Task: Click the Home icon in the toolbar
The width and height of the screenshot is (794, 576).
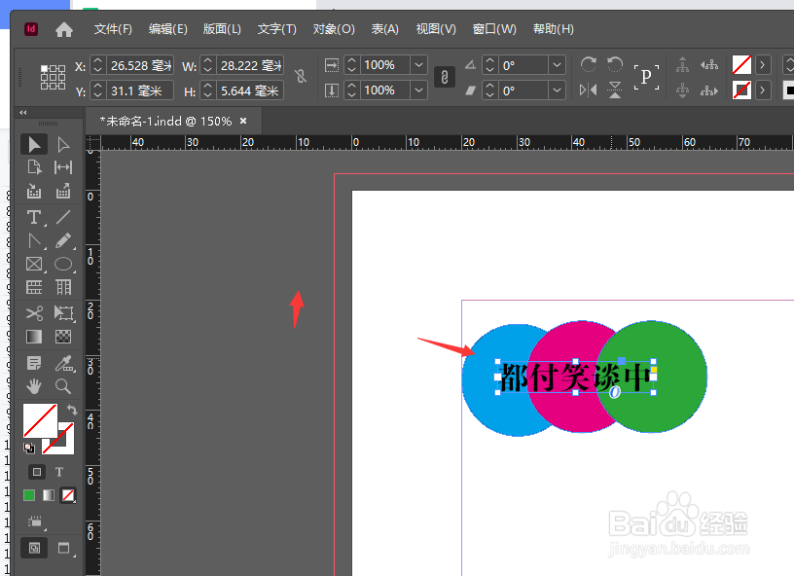Action: click(64, 29)
